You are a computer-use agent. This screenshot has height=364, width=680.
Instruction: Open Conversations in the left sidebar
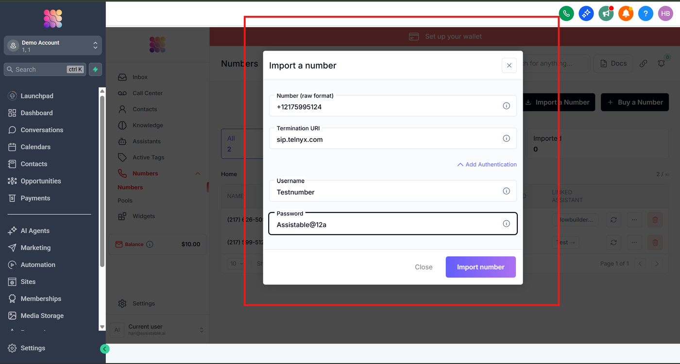coord(42,130)
